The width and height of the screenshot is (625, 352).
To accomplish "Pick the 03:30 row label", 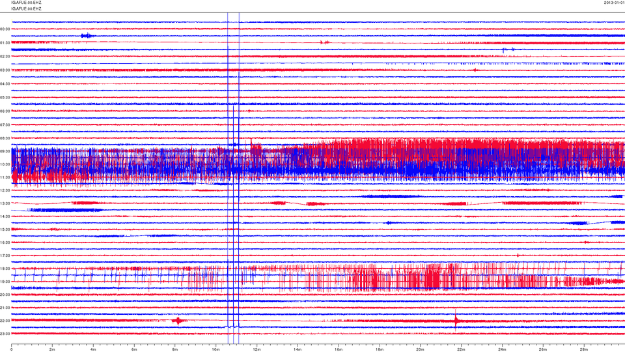I will [x=5, y=70].
